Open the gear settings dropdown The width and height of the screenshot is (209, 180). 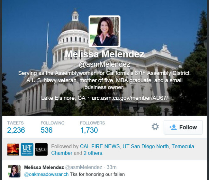(x=155, y=127)
